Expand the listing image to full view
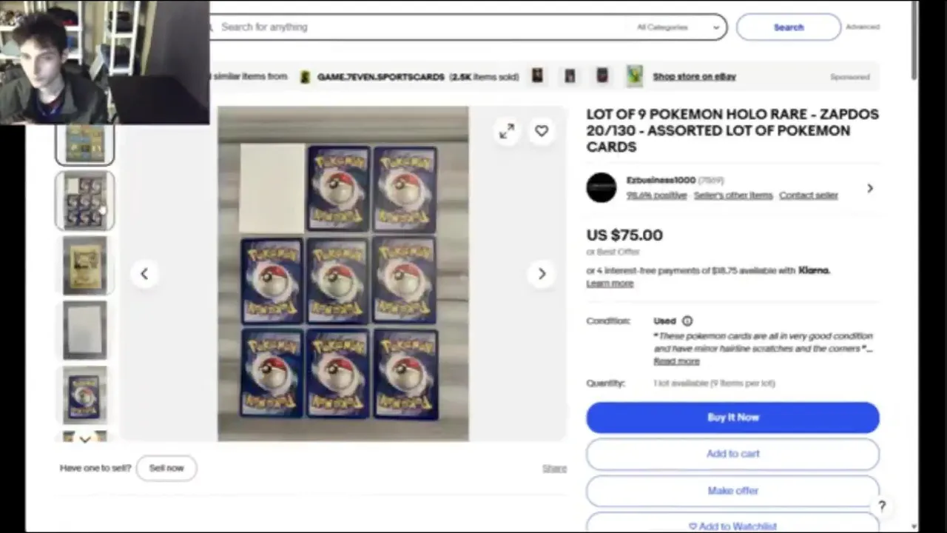This screenshot has width=947, height=533. coord(507,131)
